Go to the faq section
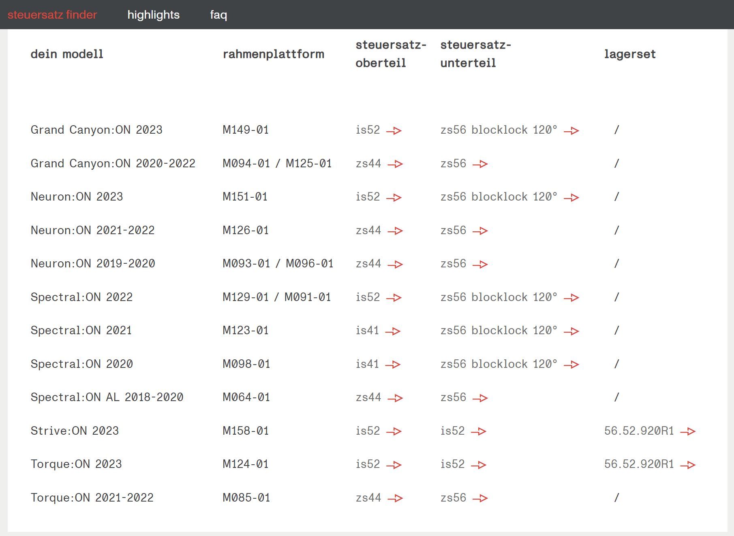The height and width of the screenshot is (536, 734). click(x=218, y=15)
